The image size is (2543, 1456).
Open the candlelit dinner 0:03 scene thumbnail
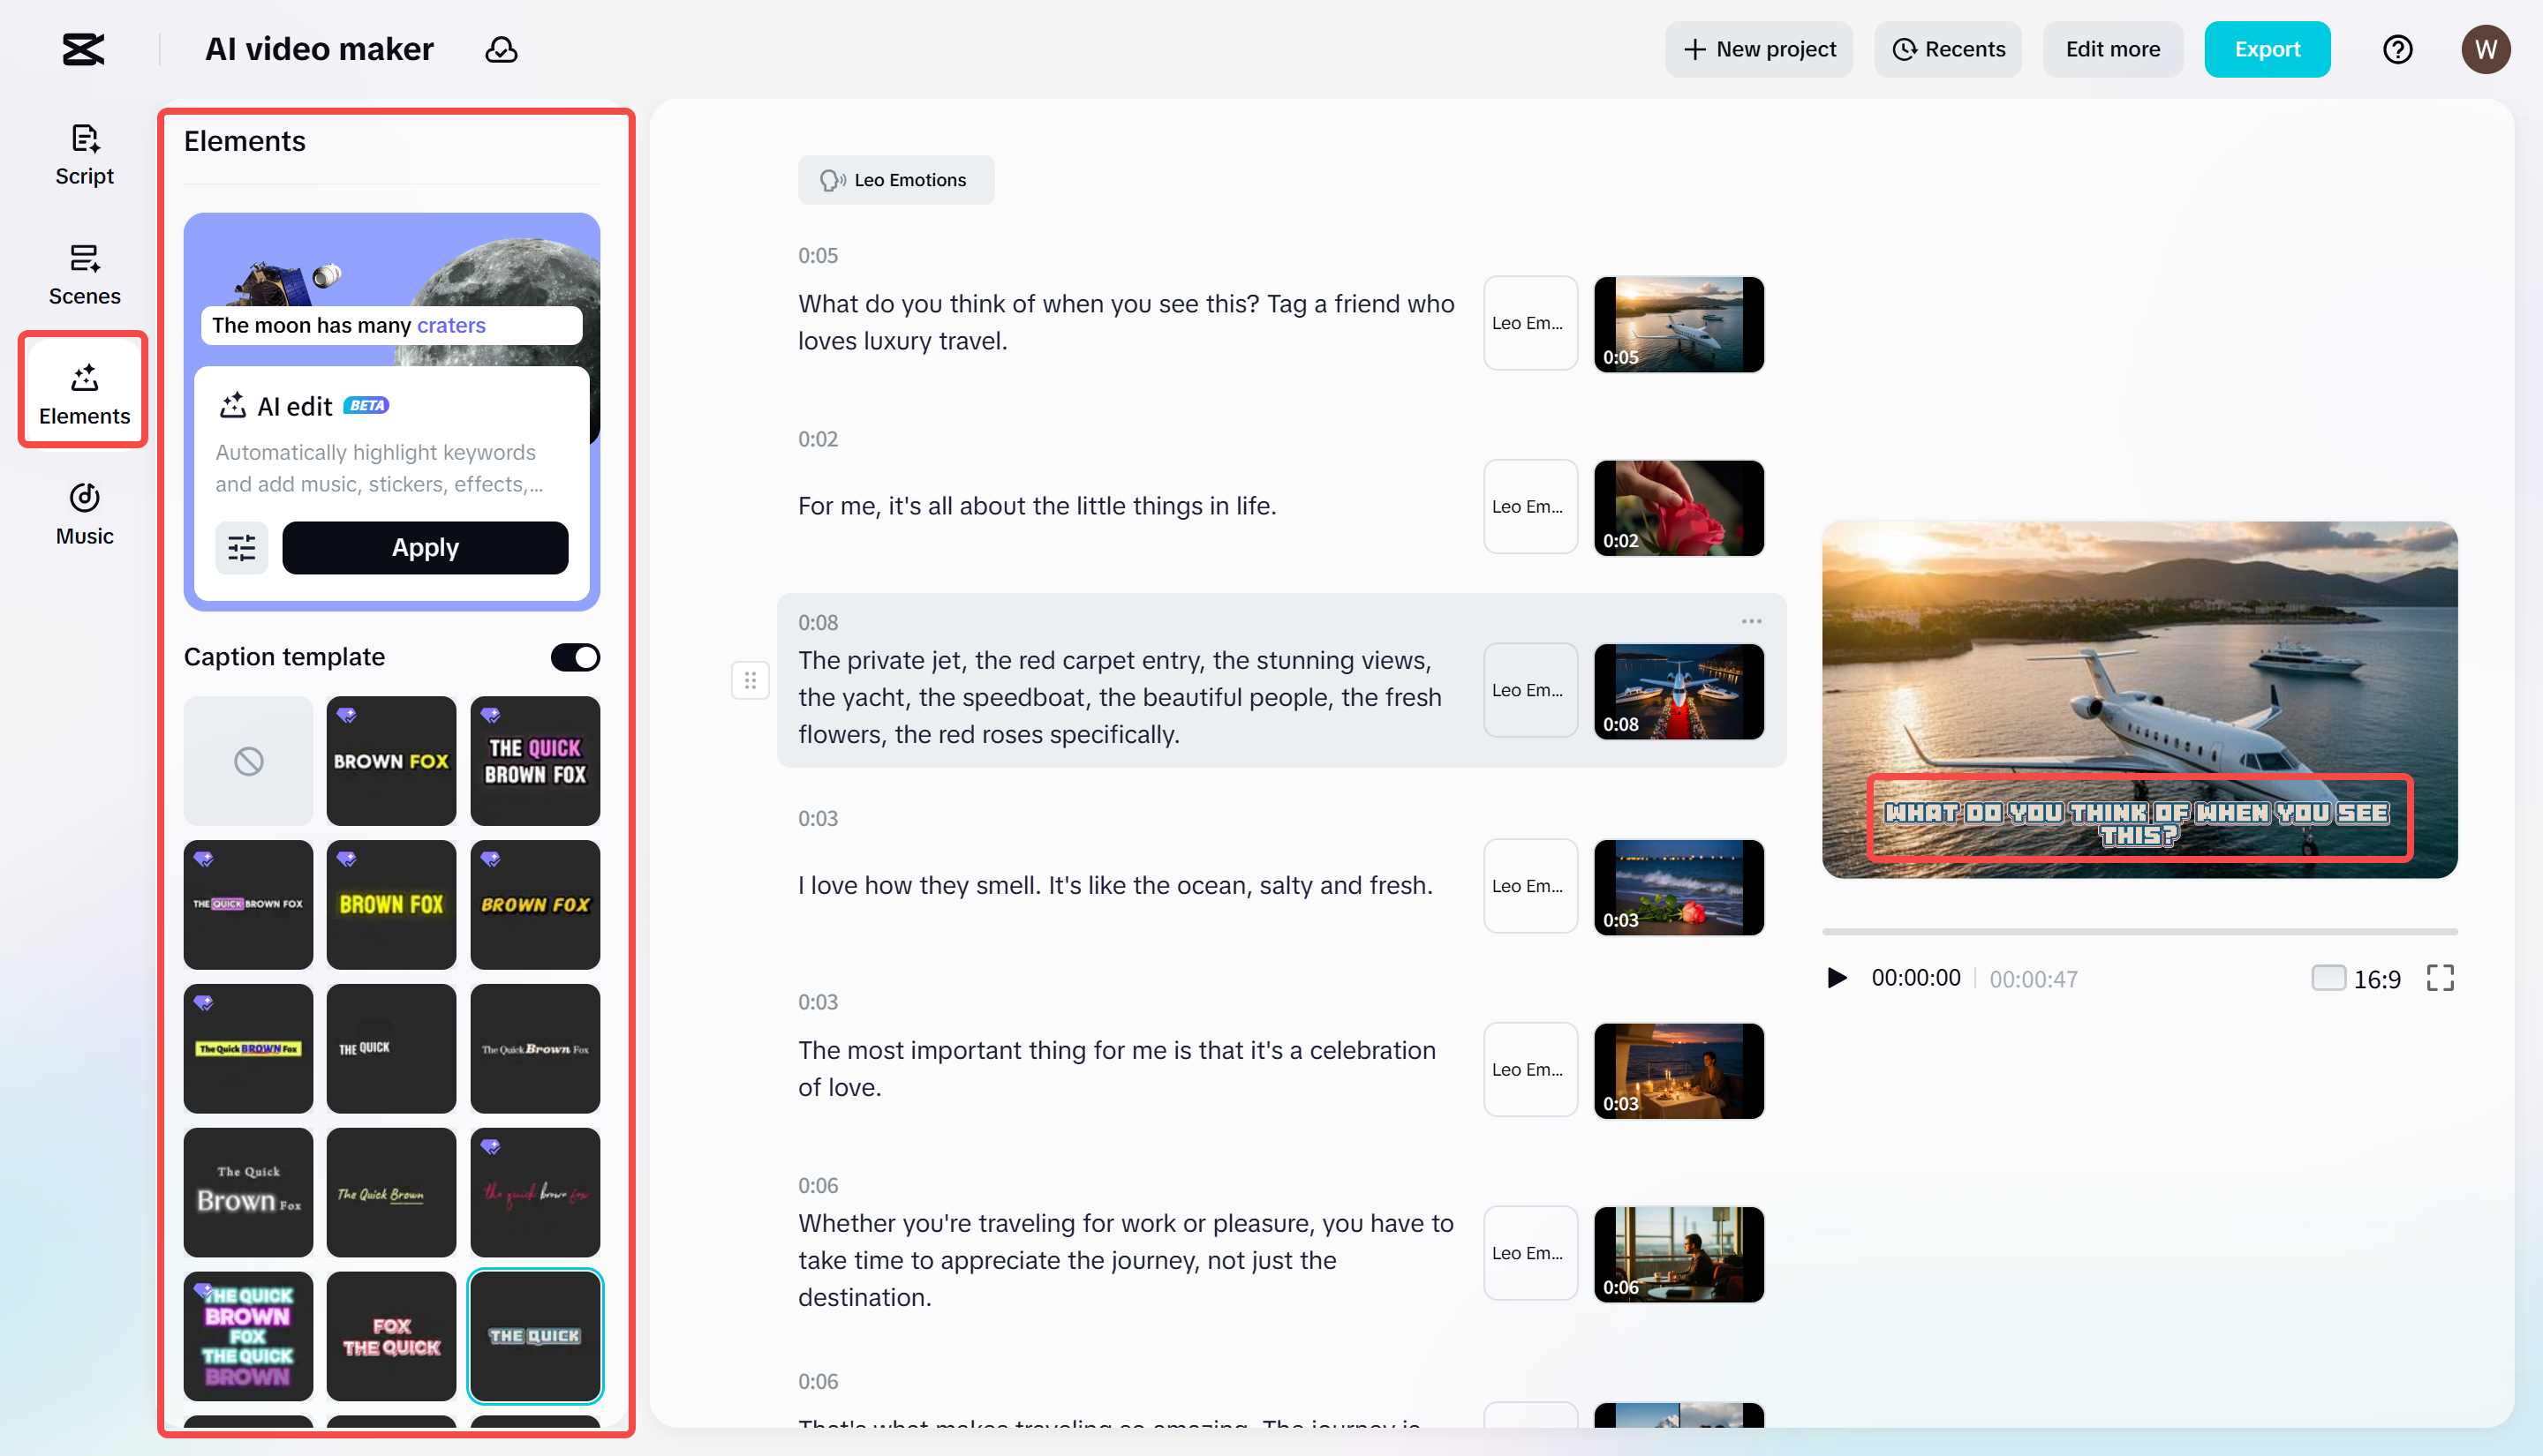tap(1678, 1071)
